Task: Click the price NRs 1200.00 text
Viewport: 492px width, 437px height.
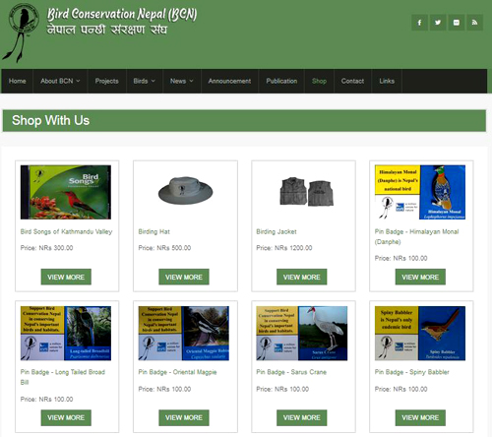Action: click(x=284, y=248)
